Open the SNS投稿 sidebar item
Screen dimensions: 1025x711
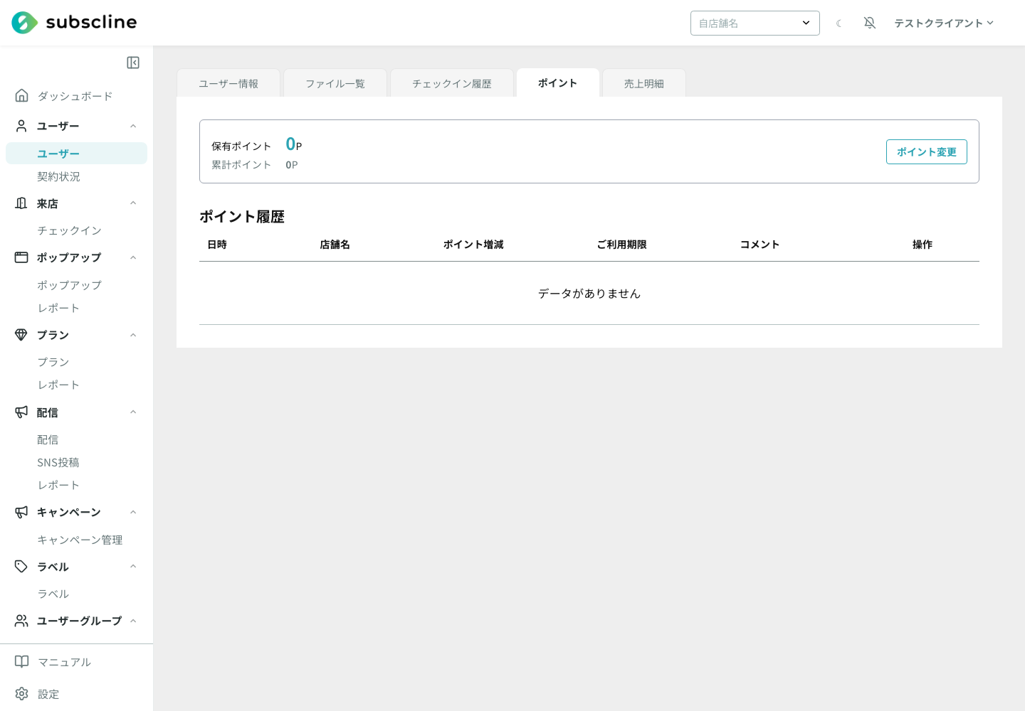[58, 462]
